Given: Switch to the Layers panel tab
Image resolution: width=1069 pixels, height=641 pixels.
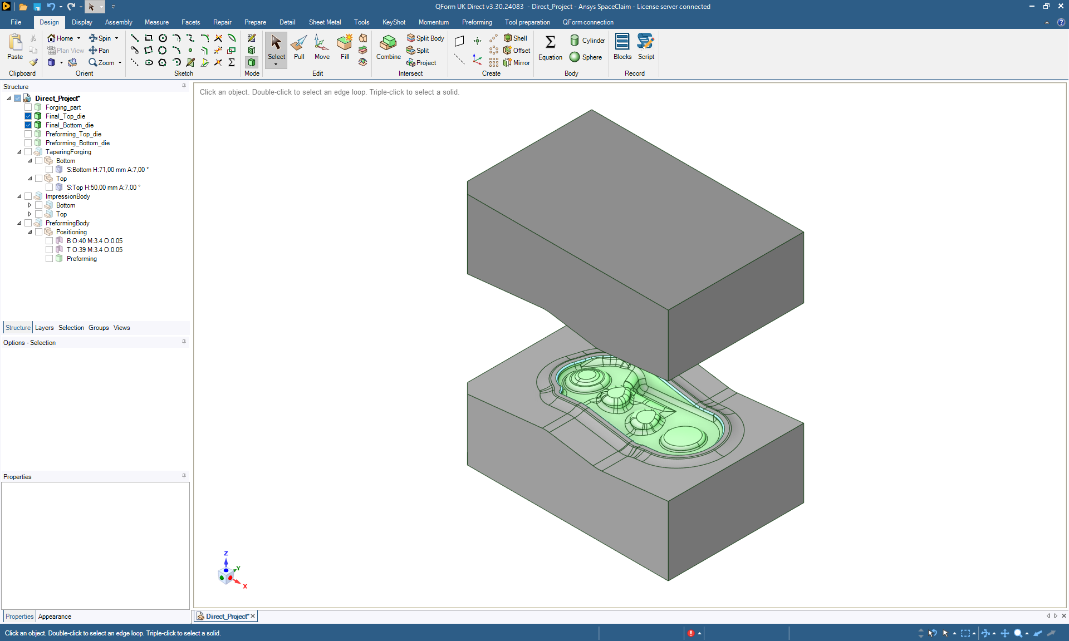Looking at the screenshot, I should 44,328.
